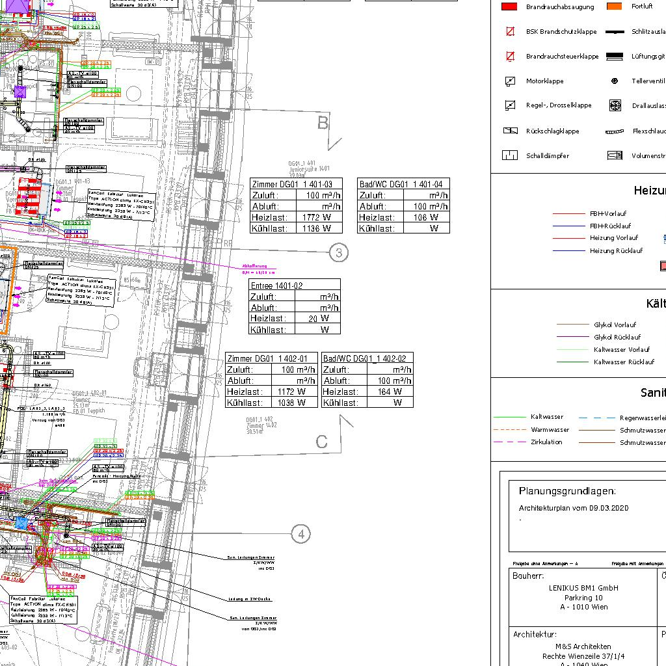Click the Drallauslass diffuser legend symbol
Screen dimensions: 666x666
coord(615,105)
